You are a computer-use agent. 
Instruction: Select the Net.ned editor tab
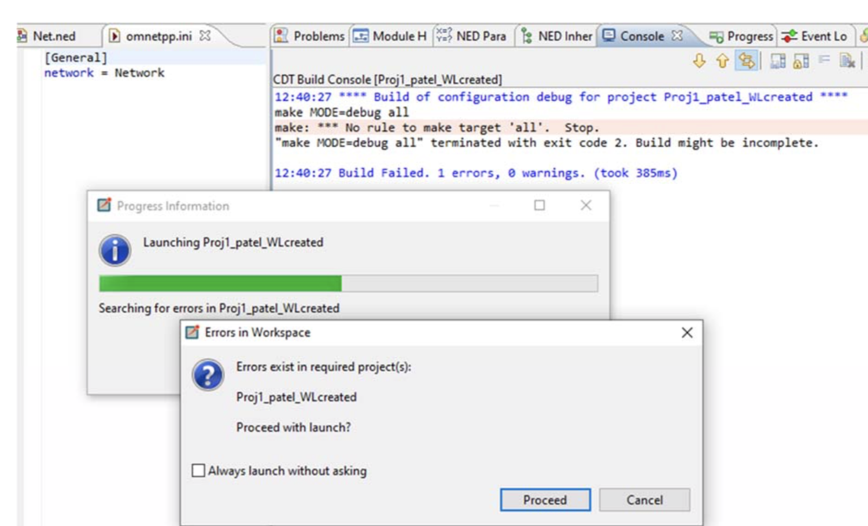click(47, 36)
